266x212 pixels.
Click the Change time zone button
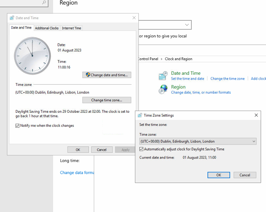point(106,100)
